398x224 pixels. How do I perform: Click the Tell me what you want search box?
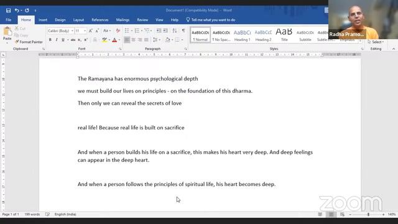[211, 20]
